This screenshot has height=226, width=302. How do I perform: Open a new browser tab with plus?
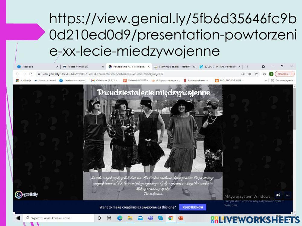point(247,67)
